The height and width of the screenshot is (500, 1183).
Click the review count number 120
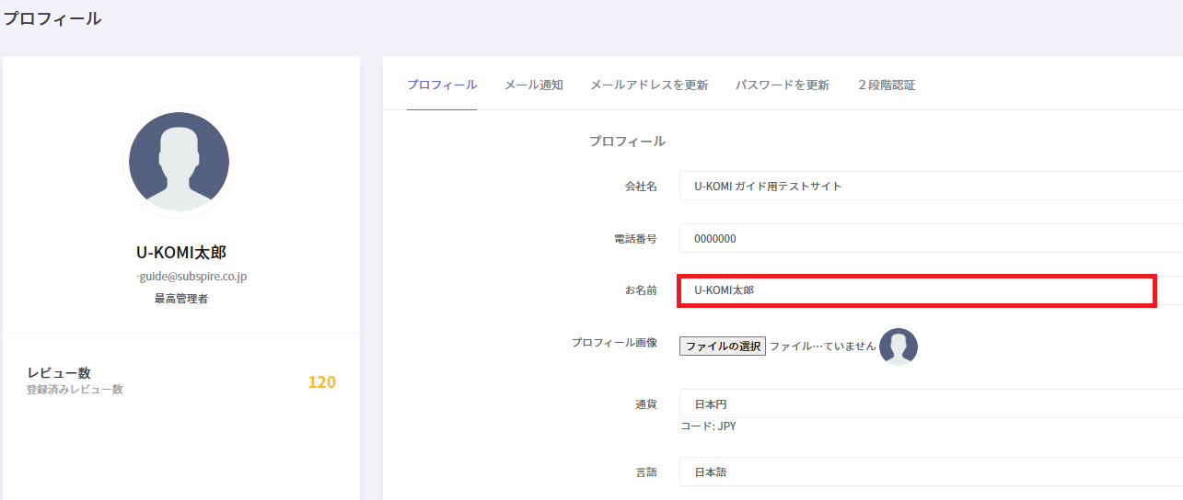[x=321, y=382]
